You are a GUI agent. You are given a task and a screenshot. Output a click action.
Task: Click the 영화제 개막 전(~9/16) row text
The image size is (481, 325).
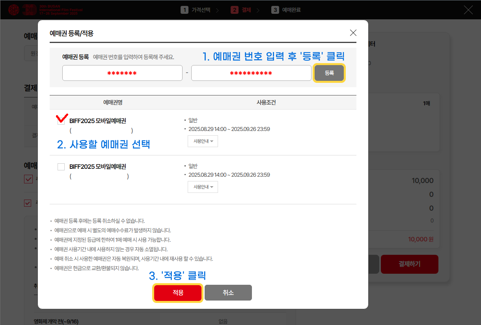click(x=56, y=321)
